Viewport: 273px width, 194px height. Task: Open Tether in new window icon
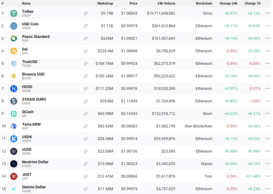pos(86,13)
